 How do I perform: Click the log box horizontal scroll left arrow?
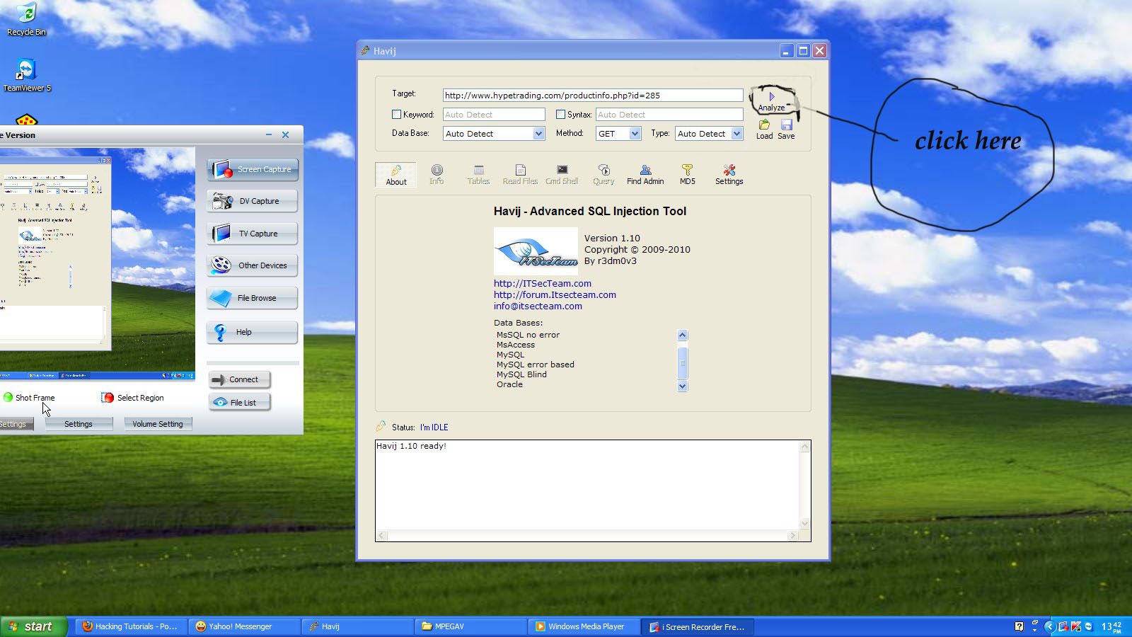point(382,536)
